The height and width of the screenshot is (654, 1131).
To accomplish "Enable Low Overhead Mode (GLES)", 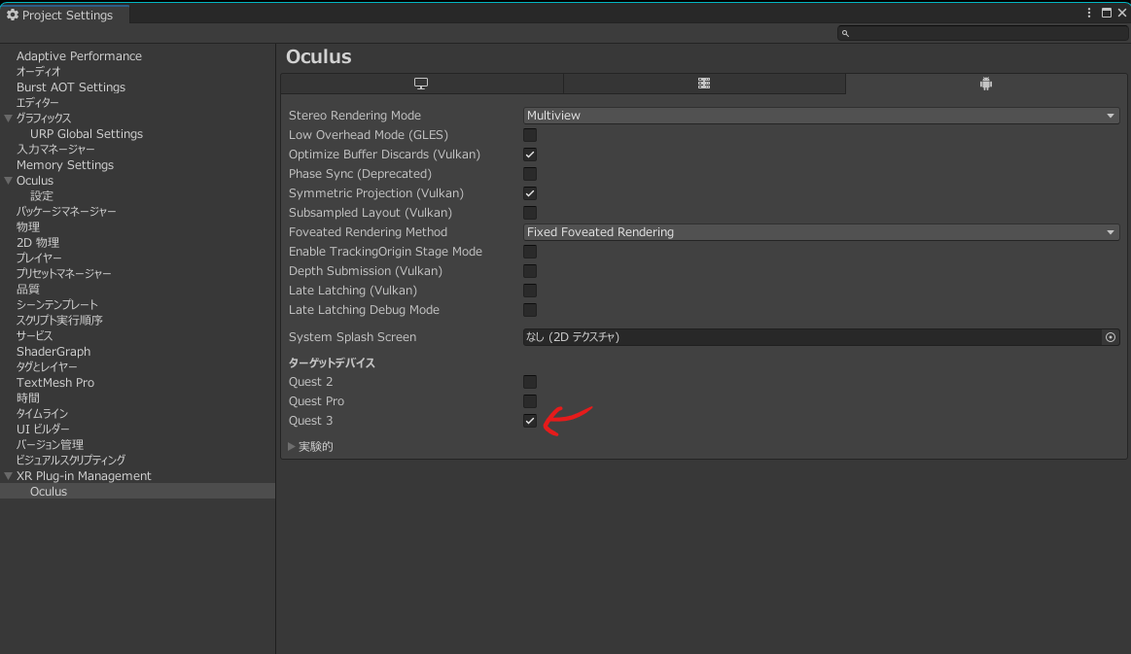I will click(530, 135).
